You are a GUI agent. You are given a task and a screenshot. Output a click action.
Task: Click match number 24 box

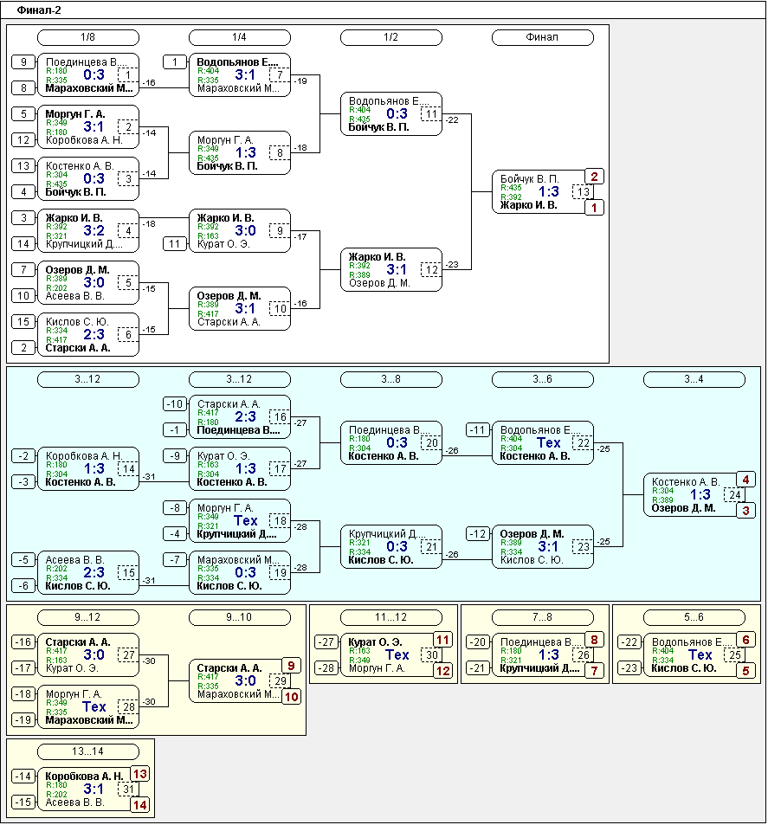[734, 495]
